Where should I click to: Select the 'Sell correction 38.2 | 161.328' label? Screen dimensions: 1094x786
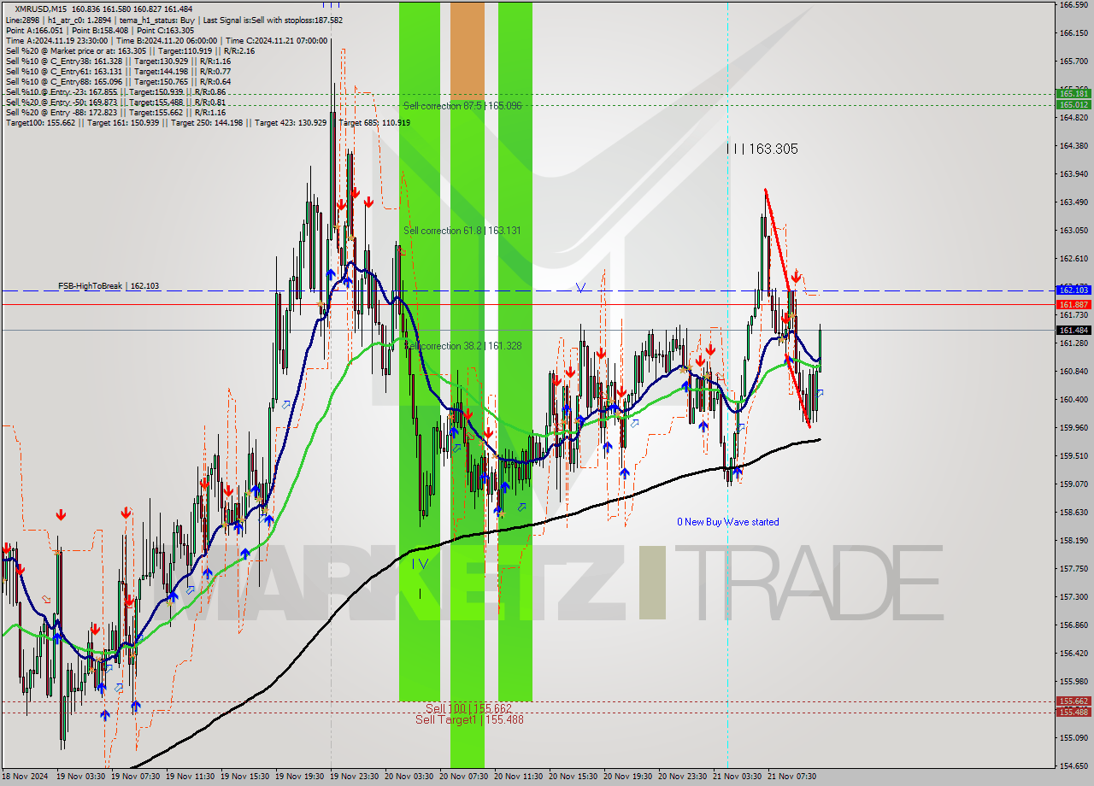[462, 346]
